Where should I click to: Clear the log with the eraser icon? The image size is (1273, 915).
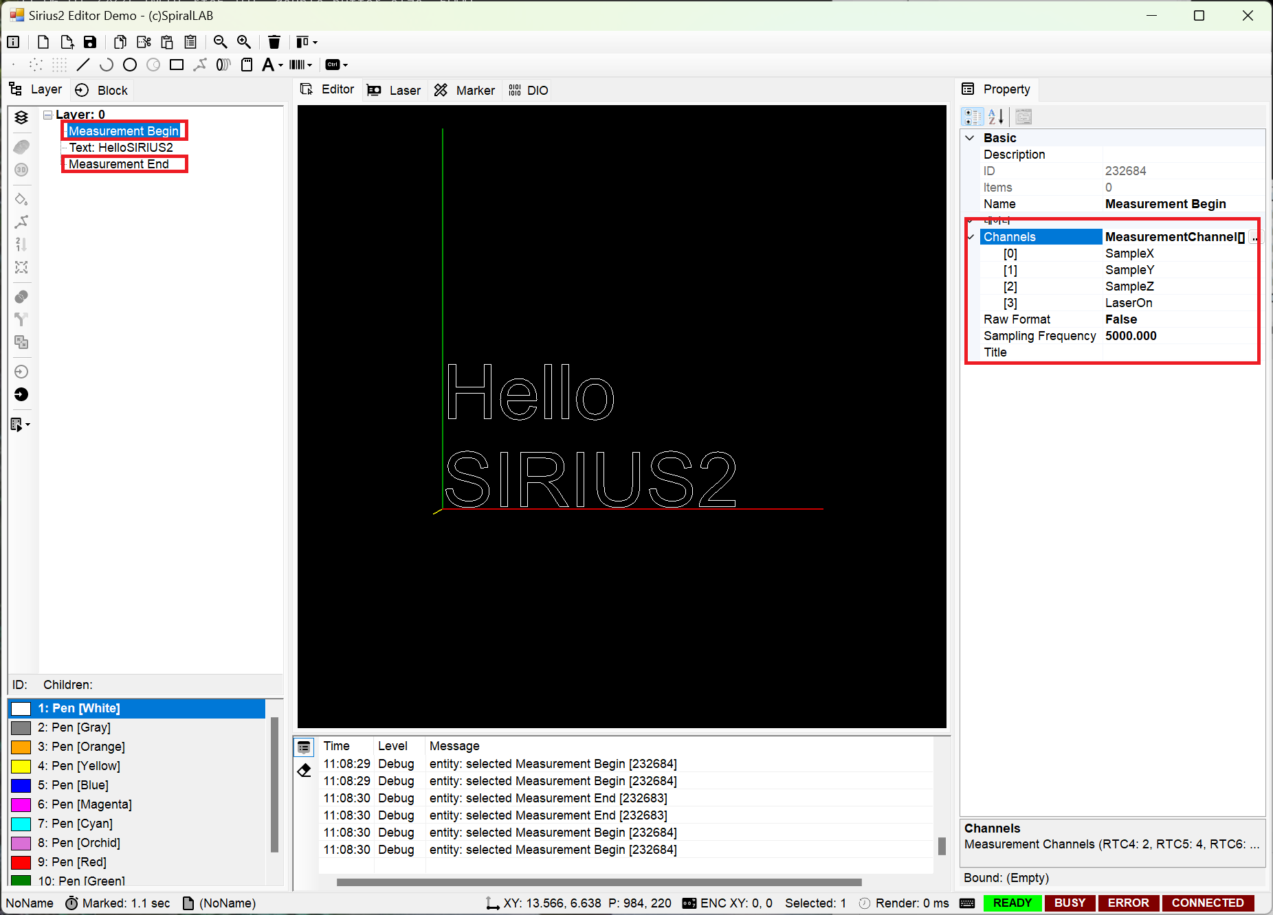point(305,771)
